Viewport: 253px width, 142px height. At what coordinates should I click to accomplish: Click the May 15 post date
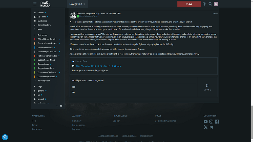[215, 14]
